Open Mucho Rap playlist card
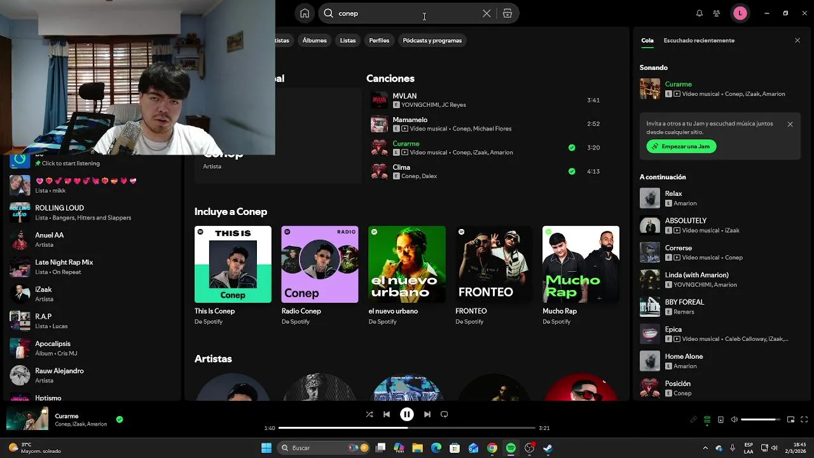The image size is (814, 458). pos(581,276)
